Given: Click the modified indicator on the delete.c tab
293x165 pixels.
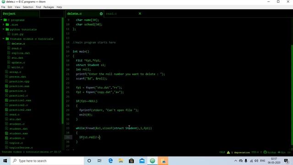Looking at the screenshot, I should [101, 14].
